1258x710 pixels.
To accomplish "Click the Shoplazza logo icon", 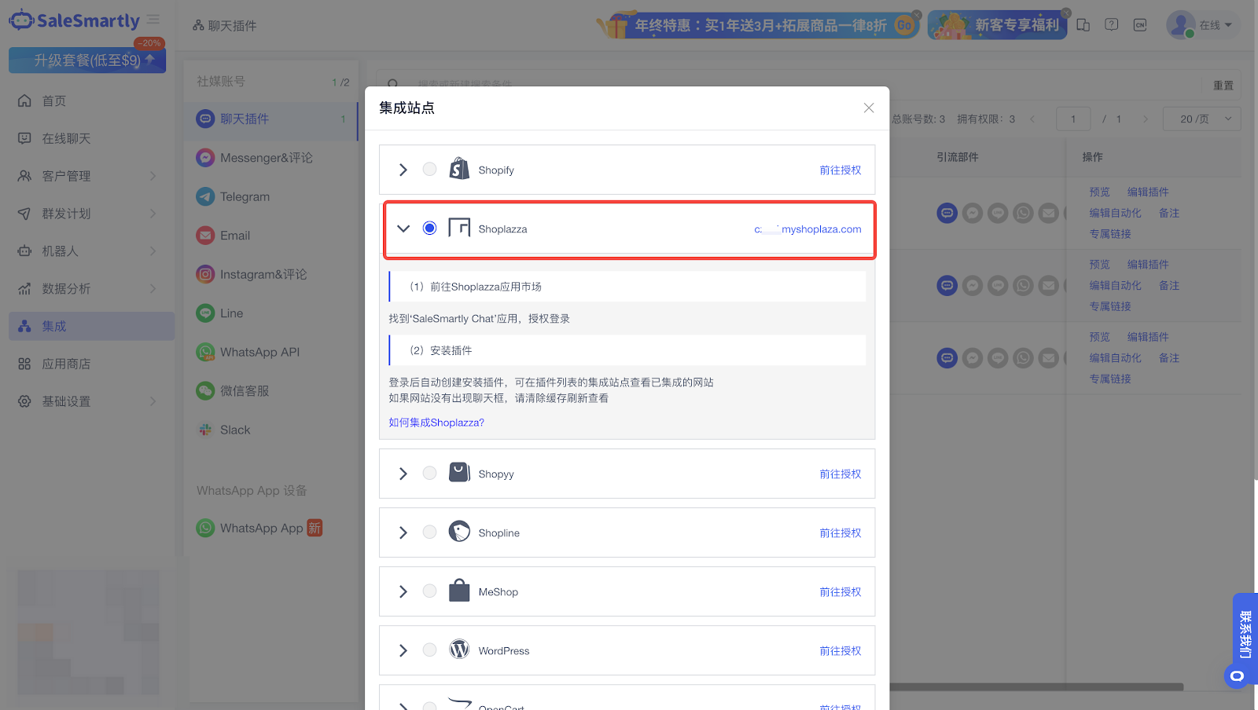I will [459, 228].
